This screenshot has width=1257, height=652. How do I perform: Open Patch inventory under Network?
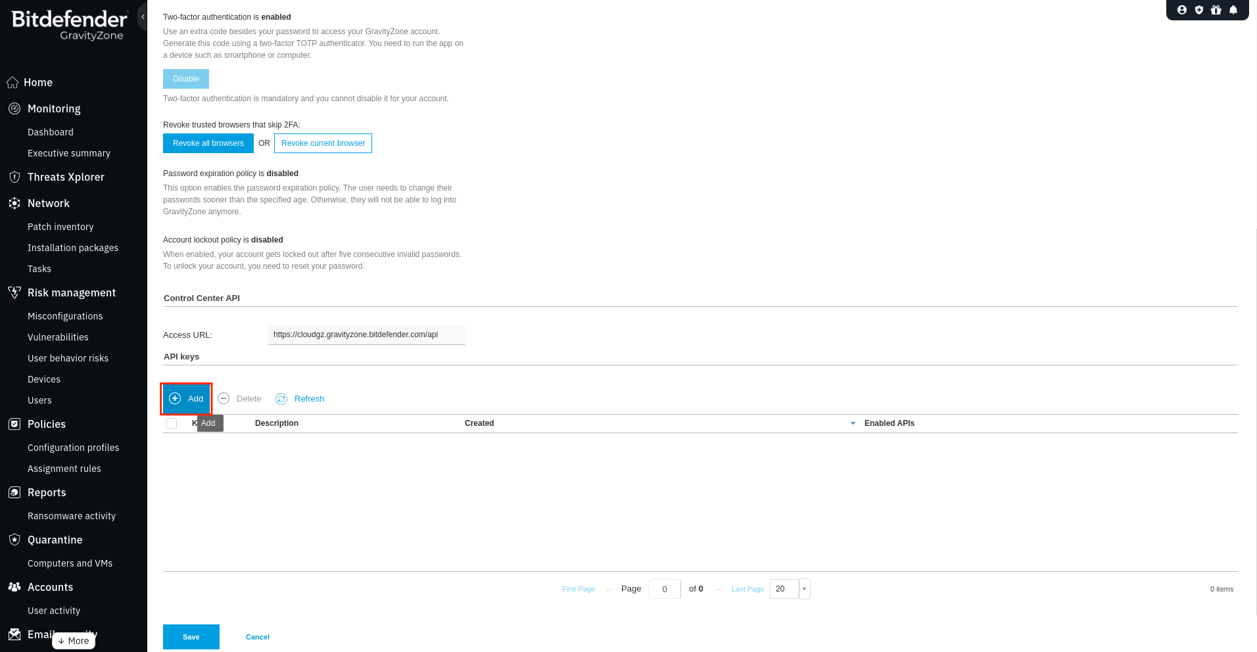(60, 227)
